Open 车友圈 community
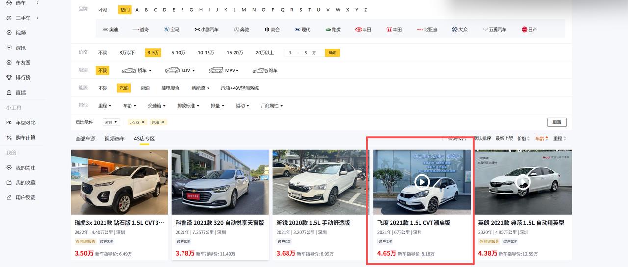The image size is (628, 267). coord(23,63)
